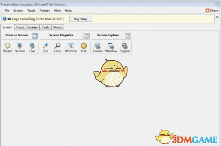This screenshot has width=221, height=146.
Task: Switch to the Task tab
Action: click(x=46, y=27)
